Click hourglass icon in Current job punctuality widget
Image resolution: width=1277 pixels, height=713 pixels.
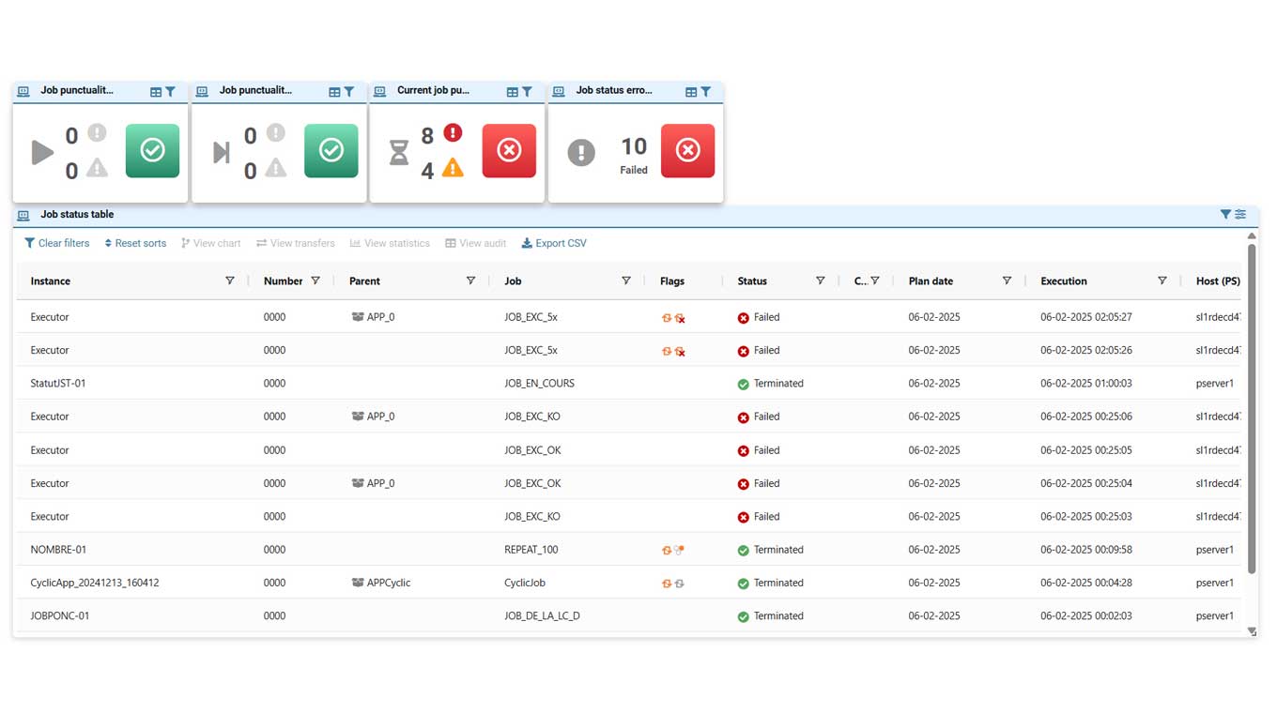[399, 152]
